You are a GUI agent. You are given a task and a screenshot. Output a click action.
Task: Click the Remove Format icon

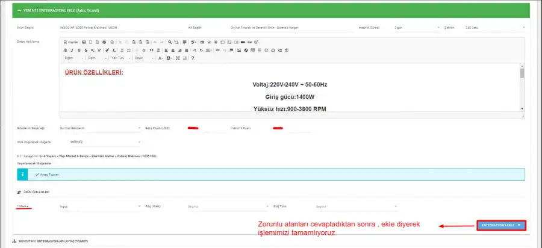pos(114,51)
